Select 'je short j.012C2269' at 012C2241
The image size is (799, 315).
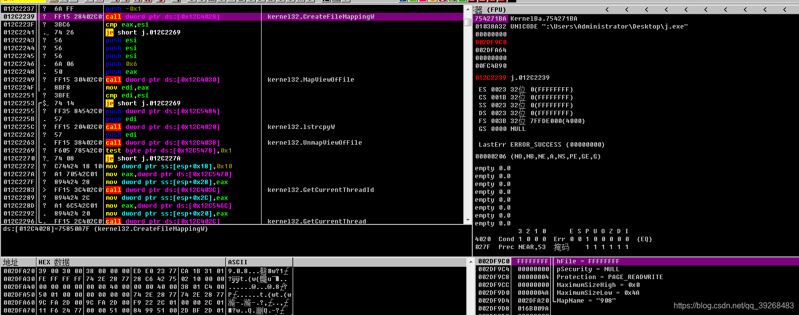tap(143, 32)
